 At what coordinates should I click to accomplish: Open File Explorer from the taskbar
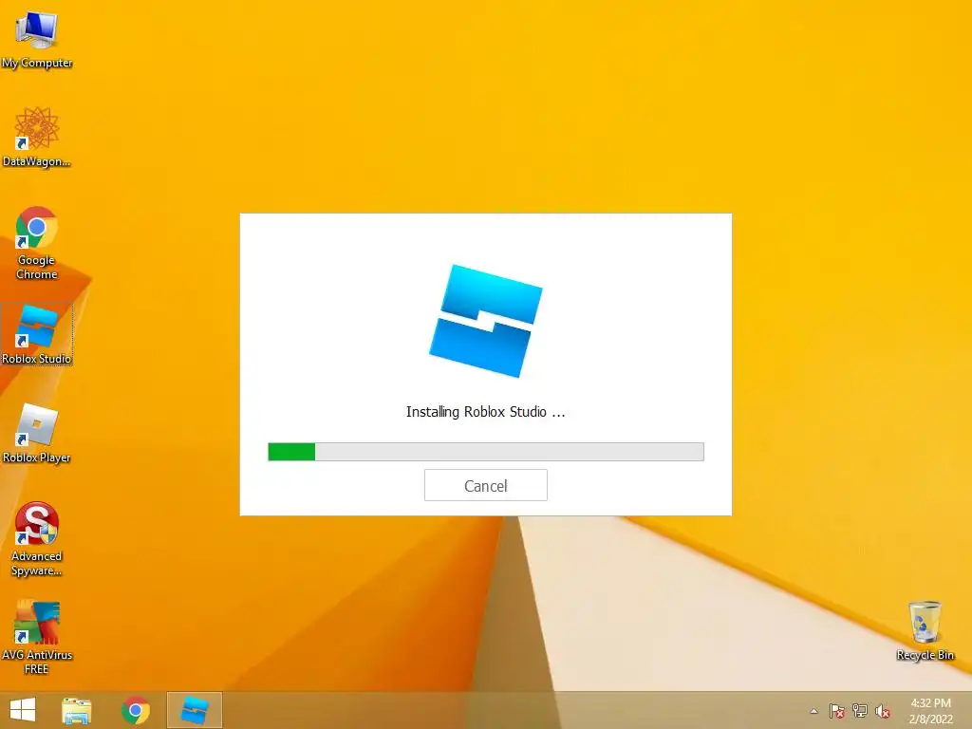77,710
